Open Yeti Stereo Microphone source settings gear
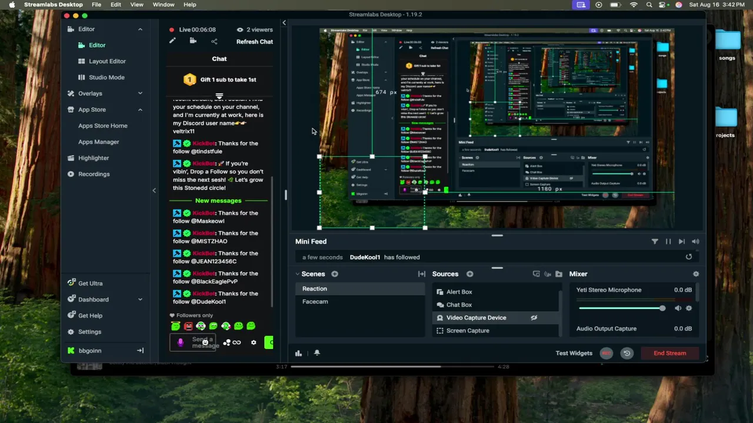Viewport: 753px width, 423px height. (x=689, y=308)
